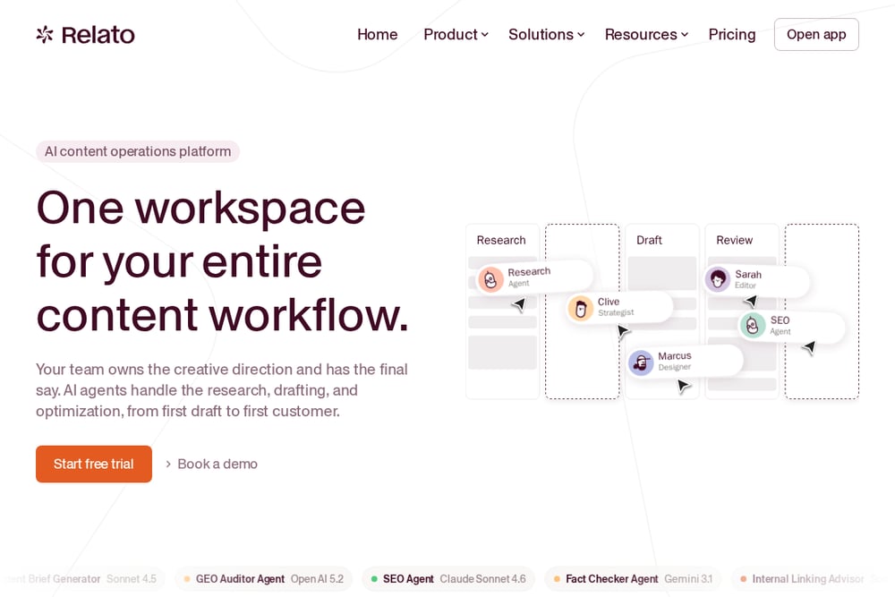Click the Relato star logo icon
The height and width of the screenshot is (597, 895).
(45, 35)
